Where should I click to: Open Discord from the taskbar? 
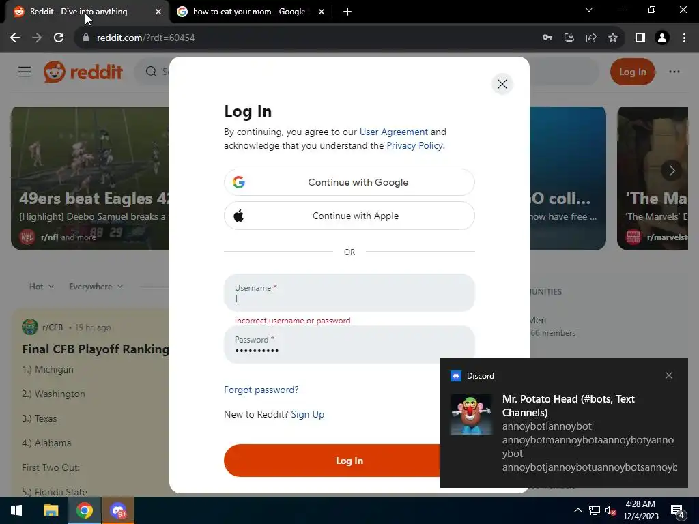tap(118, 510)
